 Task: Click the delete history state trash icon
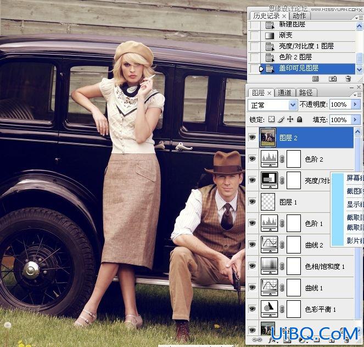tap(348, 79)
